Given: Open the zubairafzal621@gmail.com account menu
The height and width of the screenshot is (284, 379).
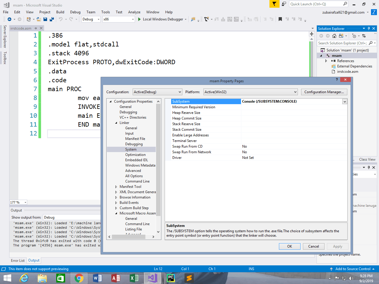Looking at the screenshot, I should coord(345,12).
